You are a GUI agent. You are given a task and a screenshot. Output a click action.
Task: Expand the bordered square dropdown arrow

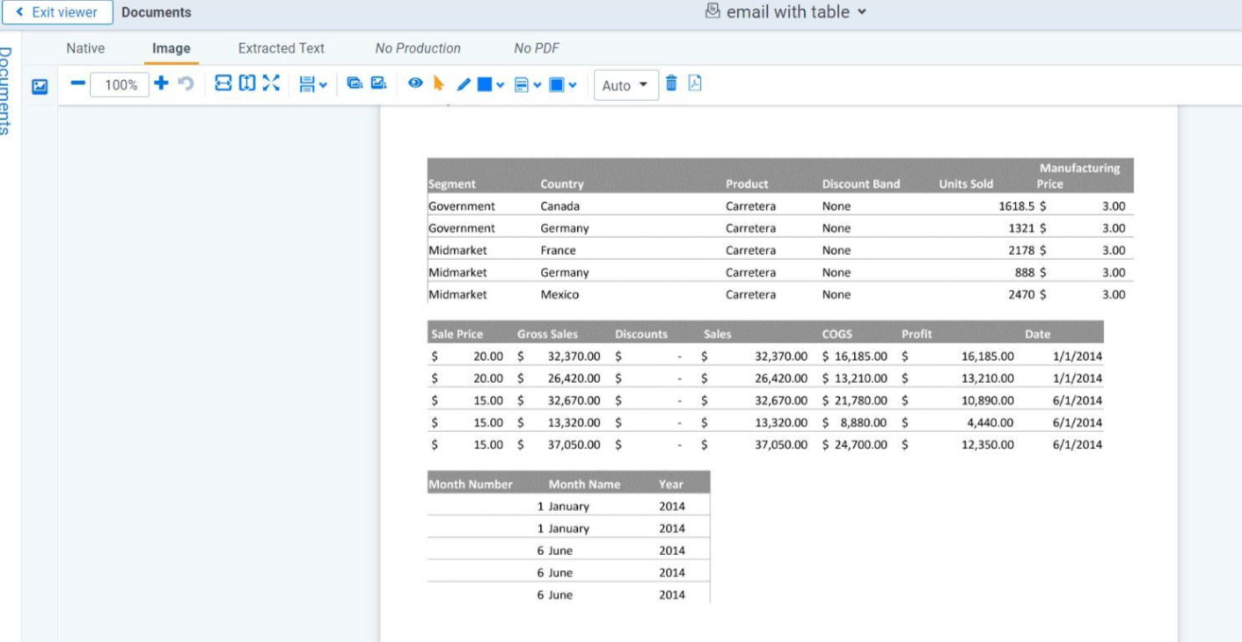click(x=573, y=85)
